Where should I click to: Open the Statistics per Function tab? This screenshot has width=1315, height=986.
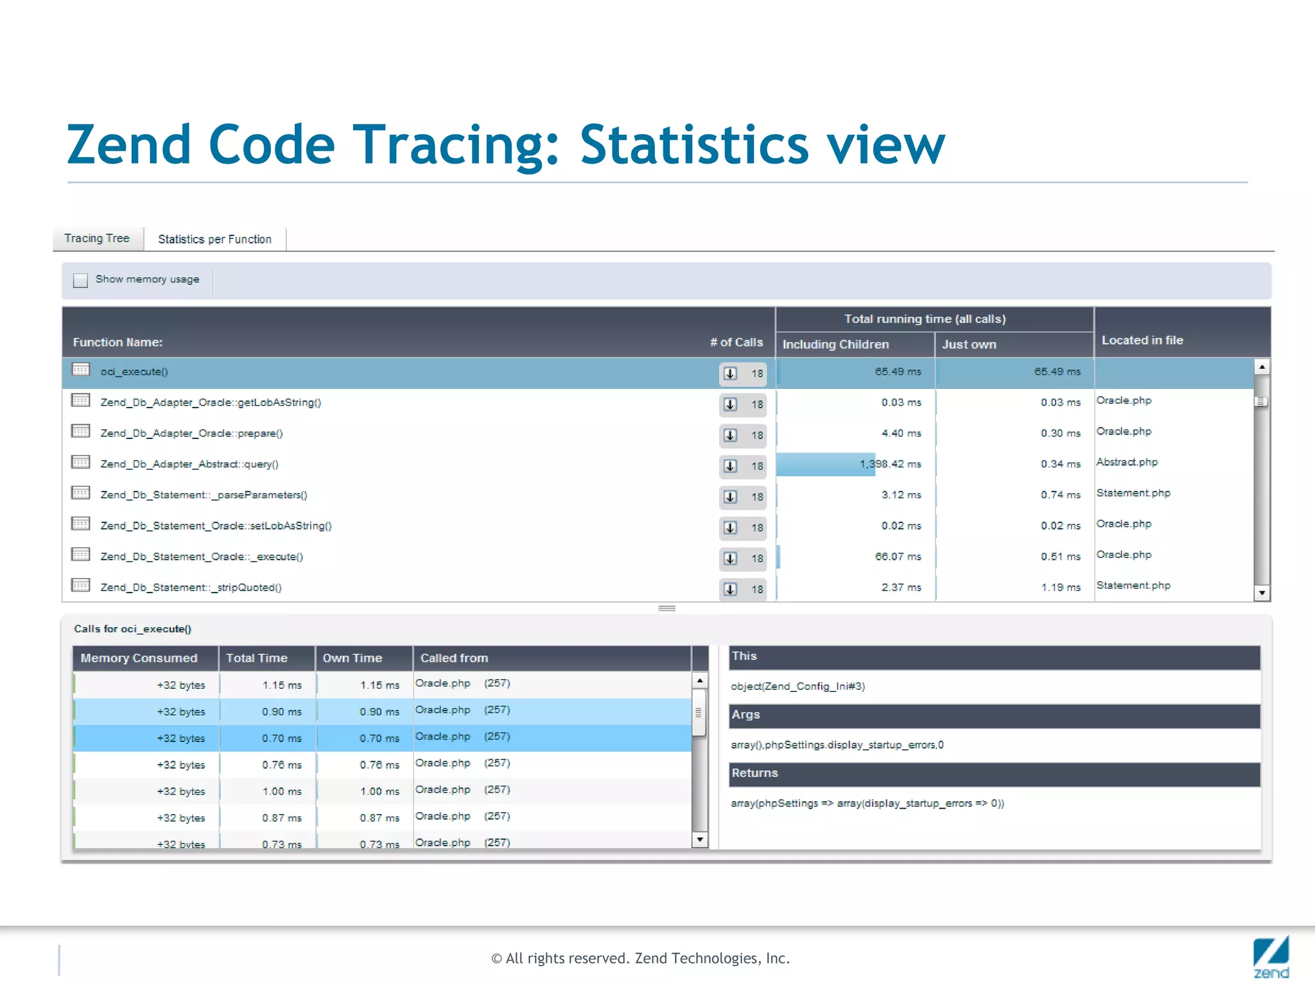pos(215,239)
